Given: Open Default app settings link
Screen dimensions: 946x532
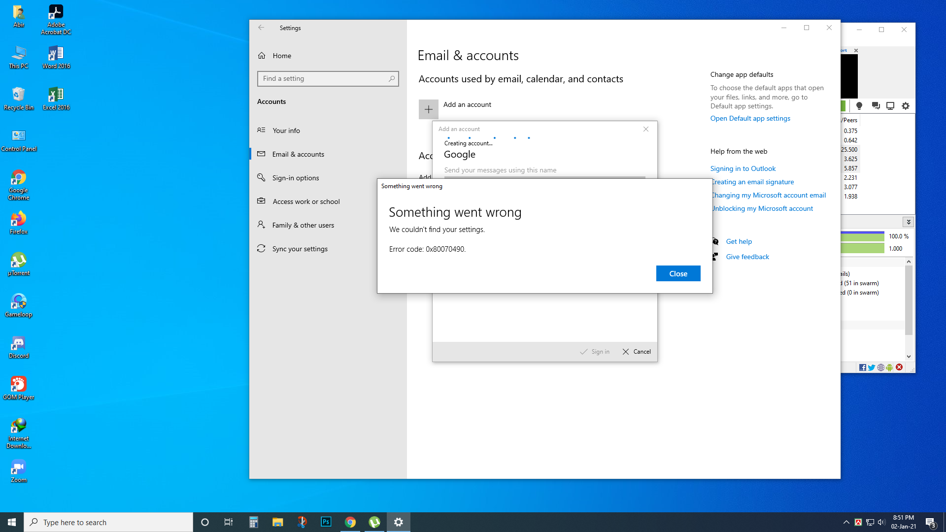Looking at the screenshot, I should coord(750,118).
